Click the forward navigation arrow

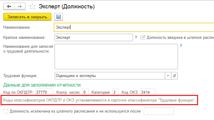tap(20, 6)
